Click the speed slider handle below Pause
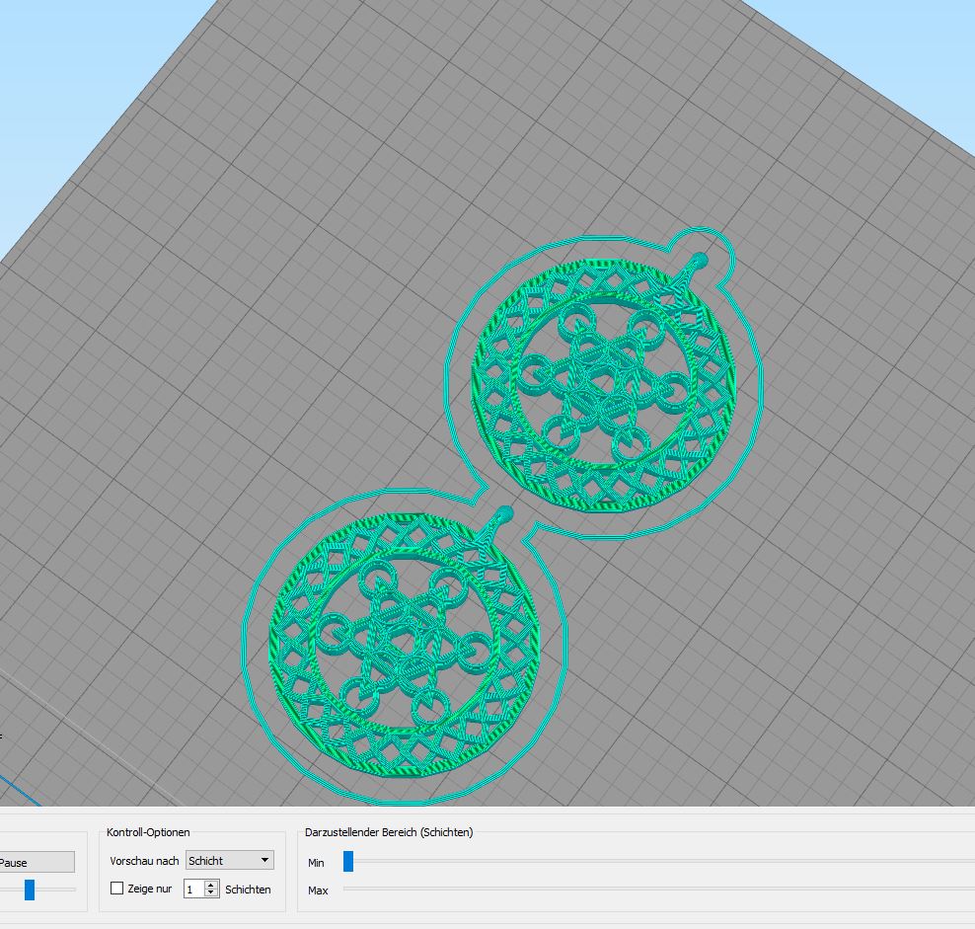Screen dimensions: 975x929 pos(30,890)
